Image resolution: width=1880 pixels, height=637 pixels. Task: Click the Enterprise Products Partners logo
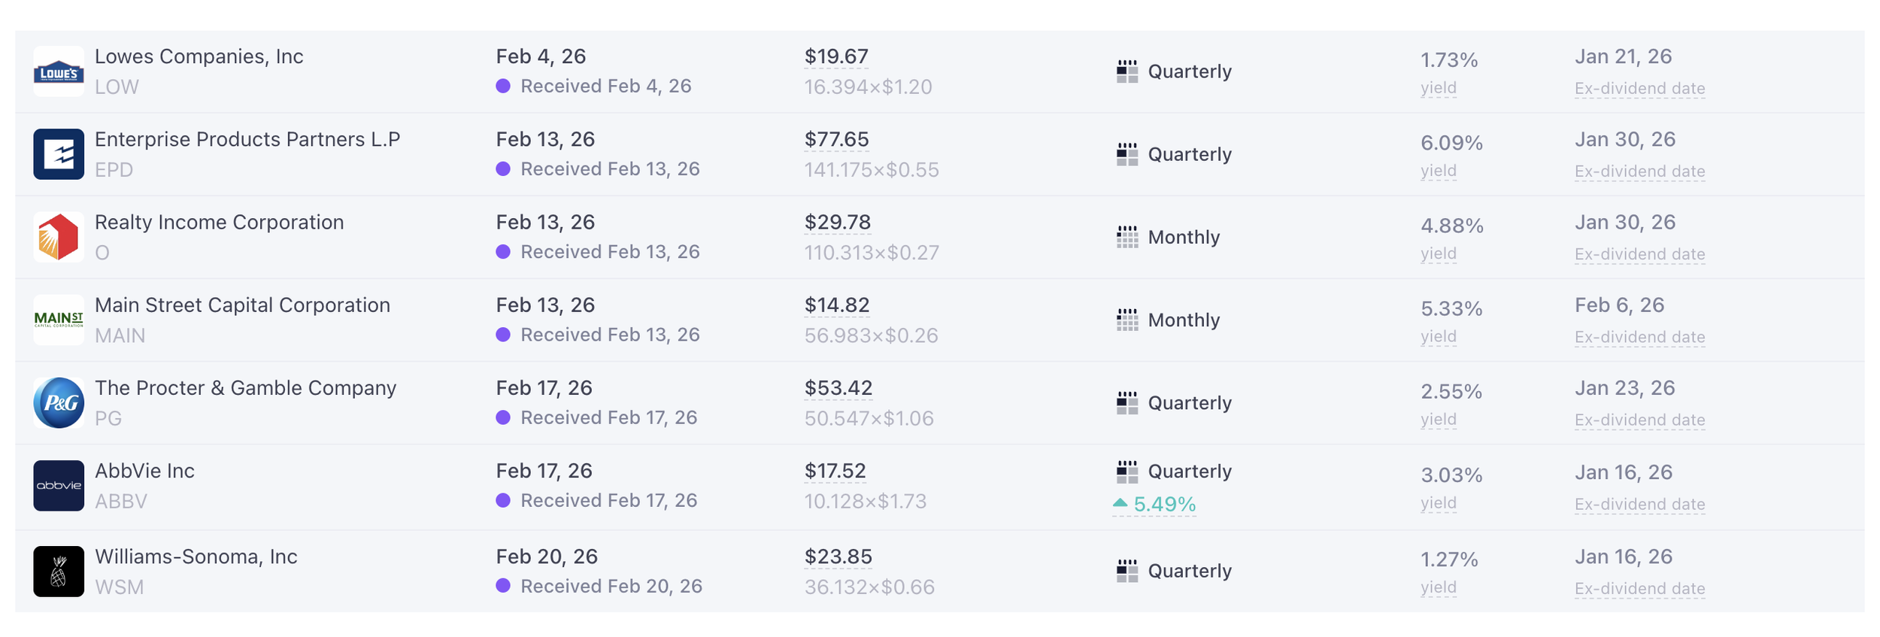coord(59,154)
